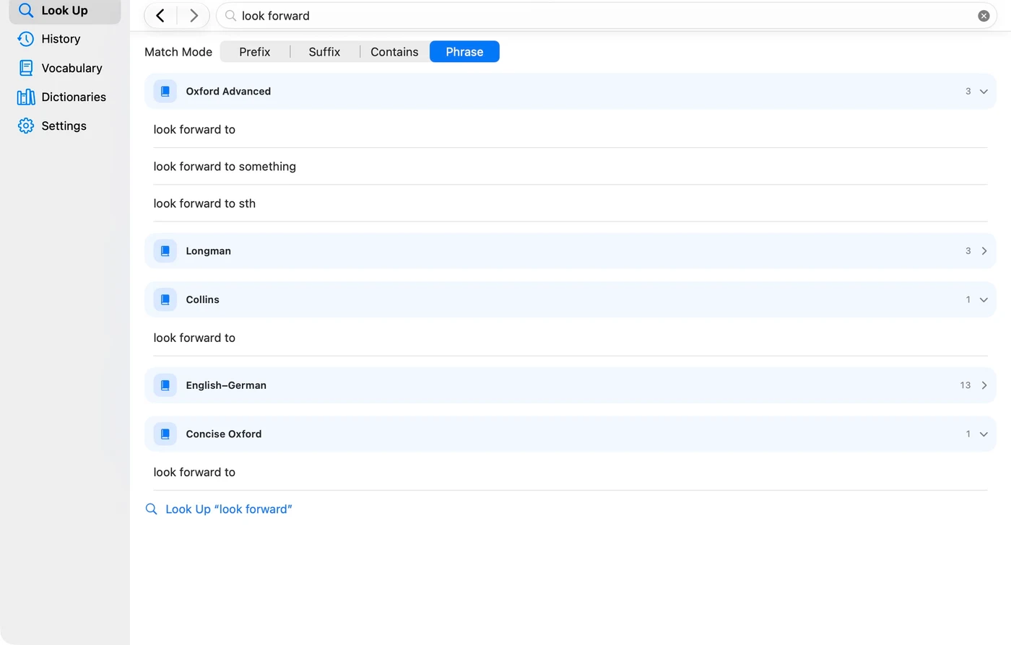This screenshot has width=1011, height=645.
Task: Open the Dictionaries section label
Action: 74,97
